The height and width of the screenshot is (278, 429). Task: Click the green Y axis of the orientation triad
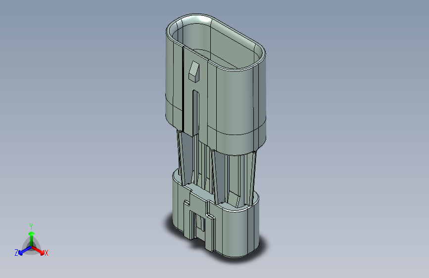[32, 238]
